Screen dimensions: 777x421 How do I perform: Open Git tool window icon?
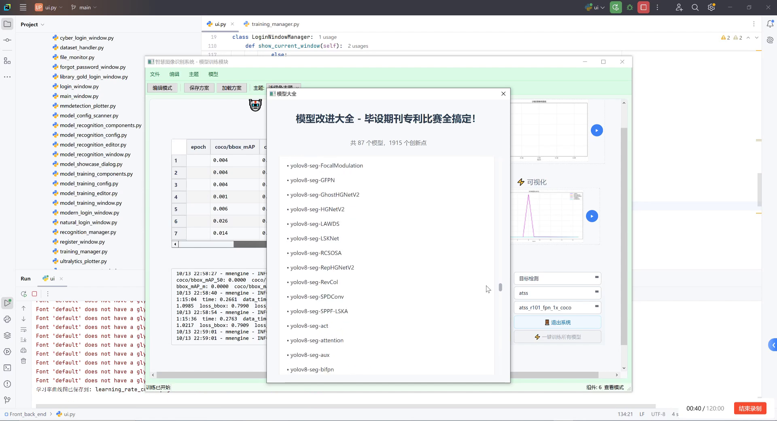tap(7, 400)
